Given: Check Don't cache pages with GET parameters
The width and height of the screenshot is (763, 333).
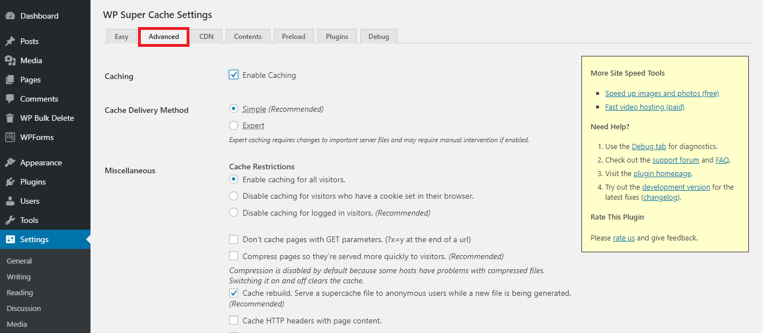Looking at the screenshot, I should click(234, 239).
